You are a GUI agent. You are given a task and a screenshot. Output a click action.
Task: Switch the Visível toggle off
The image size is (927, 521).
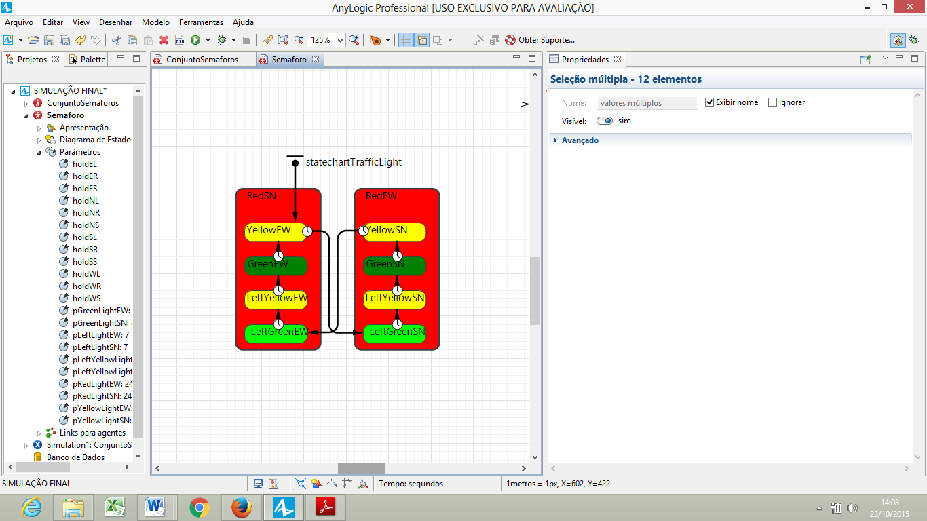click(604, 120)
